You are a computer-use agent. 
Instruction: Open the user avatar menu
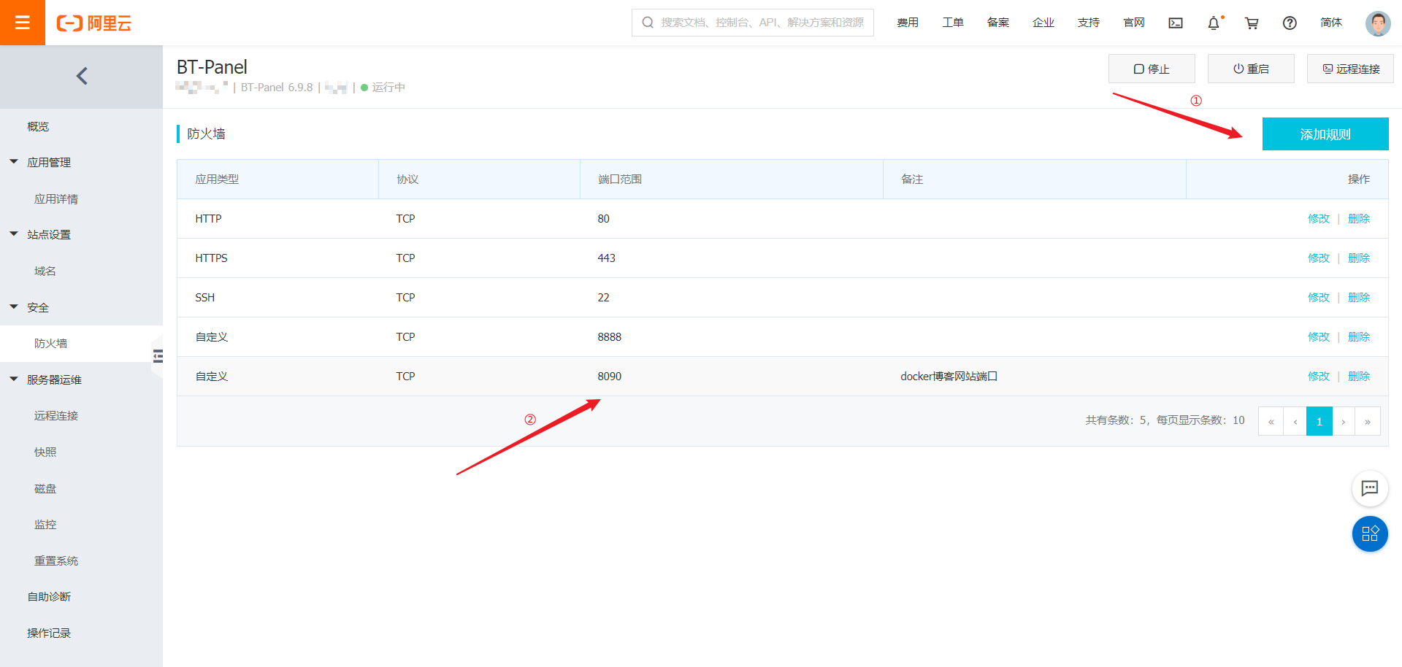(1378, 23)
